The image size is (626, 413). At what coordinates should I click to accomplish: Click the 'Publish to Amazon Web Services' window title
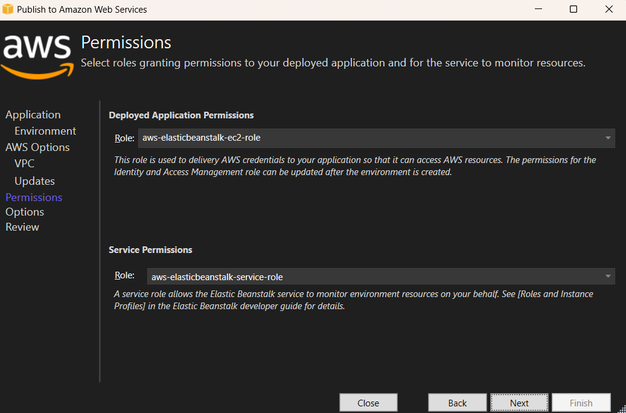(x=82, y=9)
